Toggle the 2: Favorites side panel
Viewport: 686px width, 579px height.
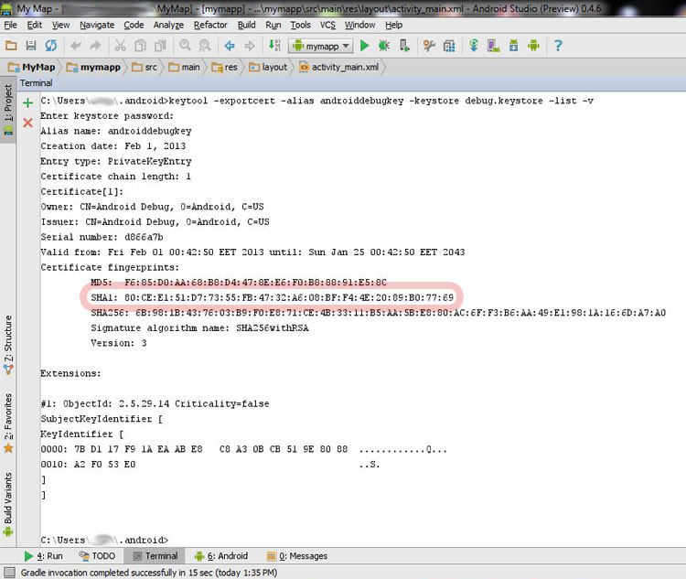coord(8,423)
